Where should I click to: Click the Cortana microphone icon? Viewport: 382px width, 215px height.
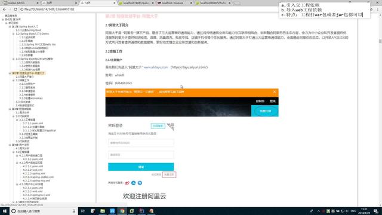coord(74,211)
